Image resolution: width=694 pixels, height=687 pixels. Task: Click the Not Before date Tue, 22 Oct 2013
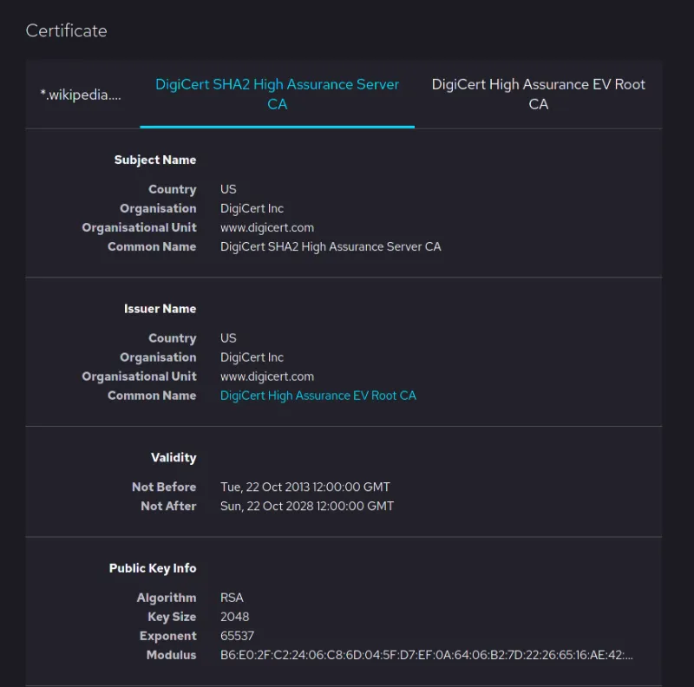[305, 487]
